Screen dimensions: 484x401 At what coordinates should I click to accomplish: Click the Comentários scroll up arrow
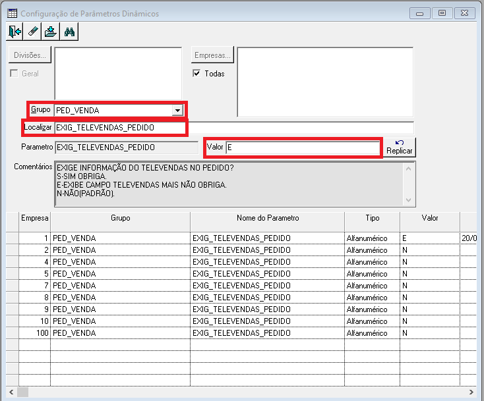tap(408, 169)
